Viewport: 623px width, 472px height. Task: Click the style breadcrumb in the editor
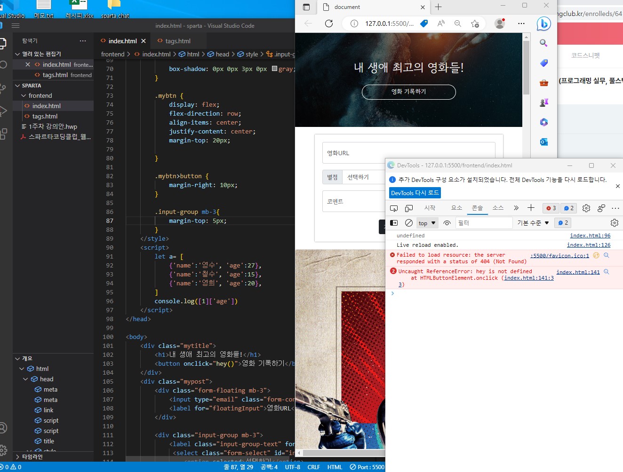[248, 54]
